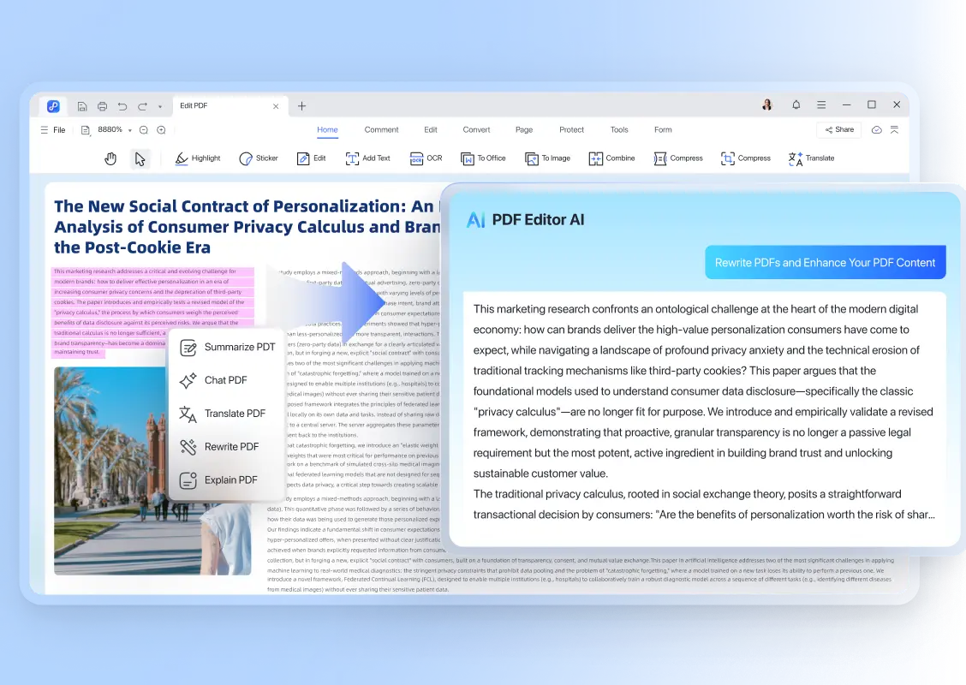Click the zoom out magnifier icon
Viewport: 966px width, 685px height.
[144, 130]
